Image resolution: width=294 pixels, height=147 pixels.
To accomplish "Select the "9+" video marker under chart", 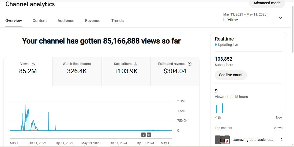I will coord(149,135).
